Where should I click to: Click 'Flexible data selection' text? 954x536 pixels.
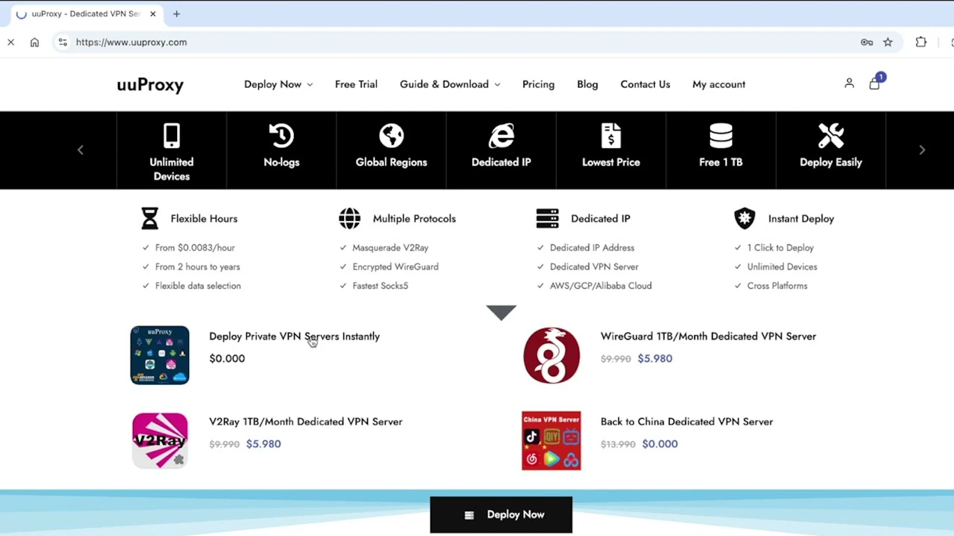[x=198, y=286]
